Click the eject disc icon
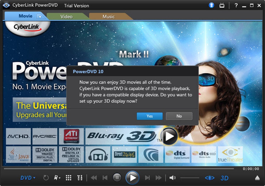Image resolution: width=265 pixels, height=186 pixels. [257, 178]
